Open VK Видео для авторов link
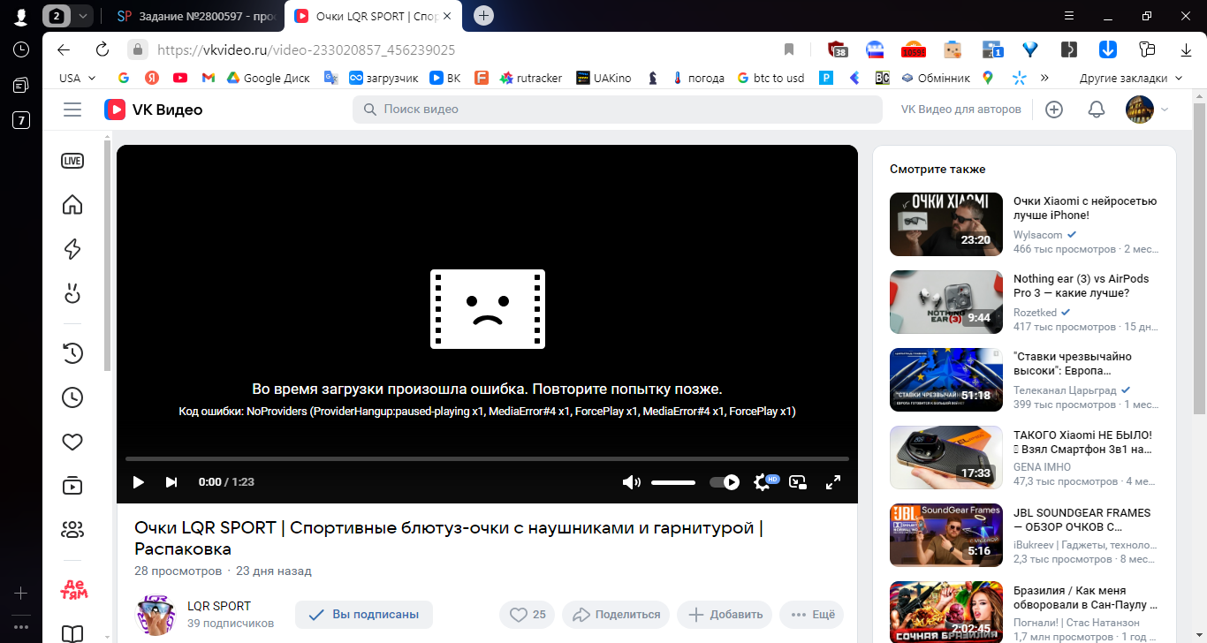1207x643 pixels. pyautogui.click(x=960, y=110)
